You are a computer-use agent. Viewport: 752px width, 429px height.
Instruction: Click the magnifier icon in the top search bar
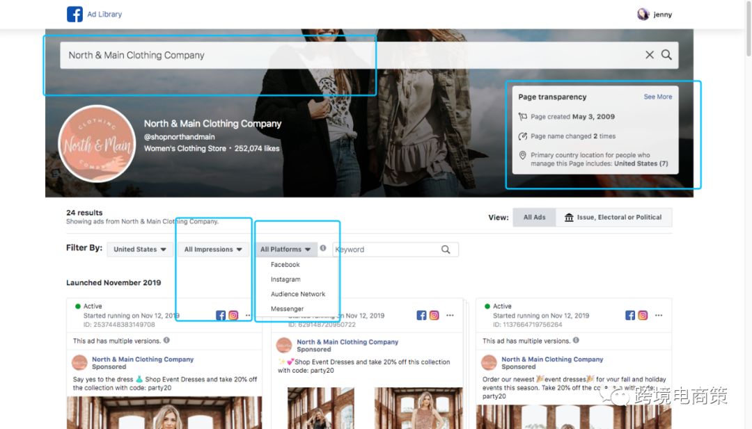click(x=666, y=55)
